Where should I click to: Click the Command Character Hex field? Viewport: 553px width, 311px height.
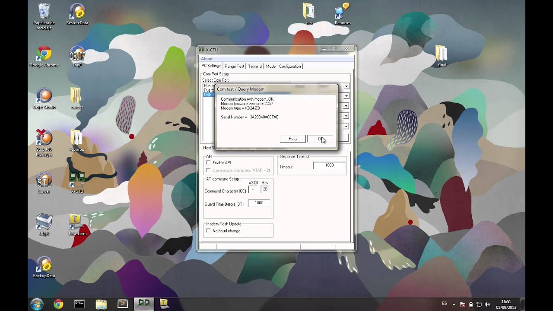tap(265, 189)
